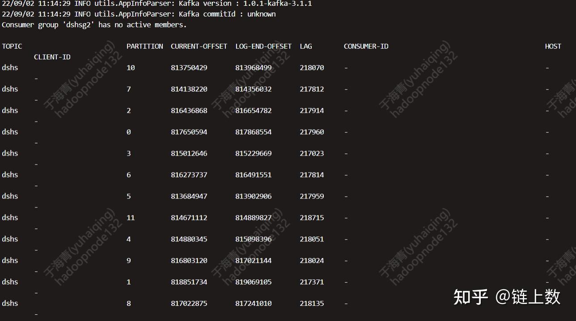Screen dimensions: 576x321
Task: Click lag value 218135
Action: (312, 304)
